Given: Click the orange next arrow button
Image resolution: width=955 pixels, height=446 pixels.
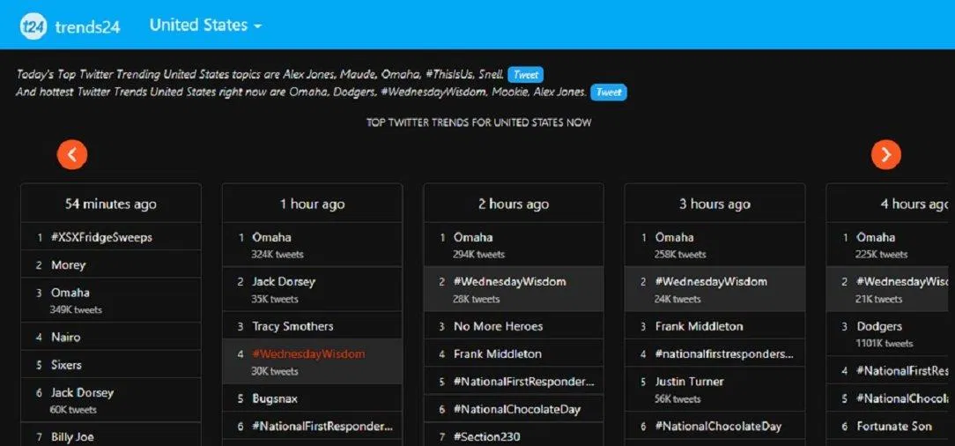Looking at the screenshot, I should pos(885,155).
